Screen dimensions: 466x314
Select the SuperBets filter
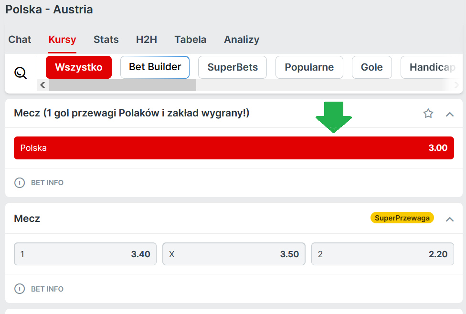(x=233, y=67)
